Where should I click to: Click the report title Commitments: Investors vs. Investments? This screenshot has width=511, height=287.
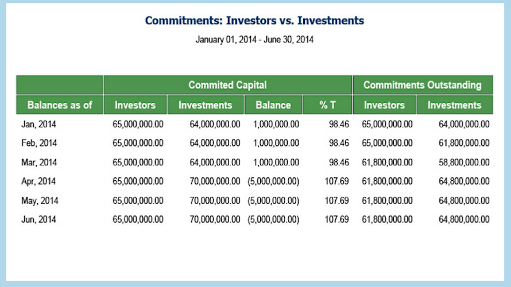(254, 21)
